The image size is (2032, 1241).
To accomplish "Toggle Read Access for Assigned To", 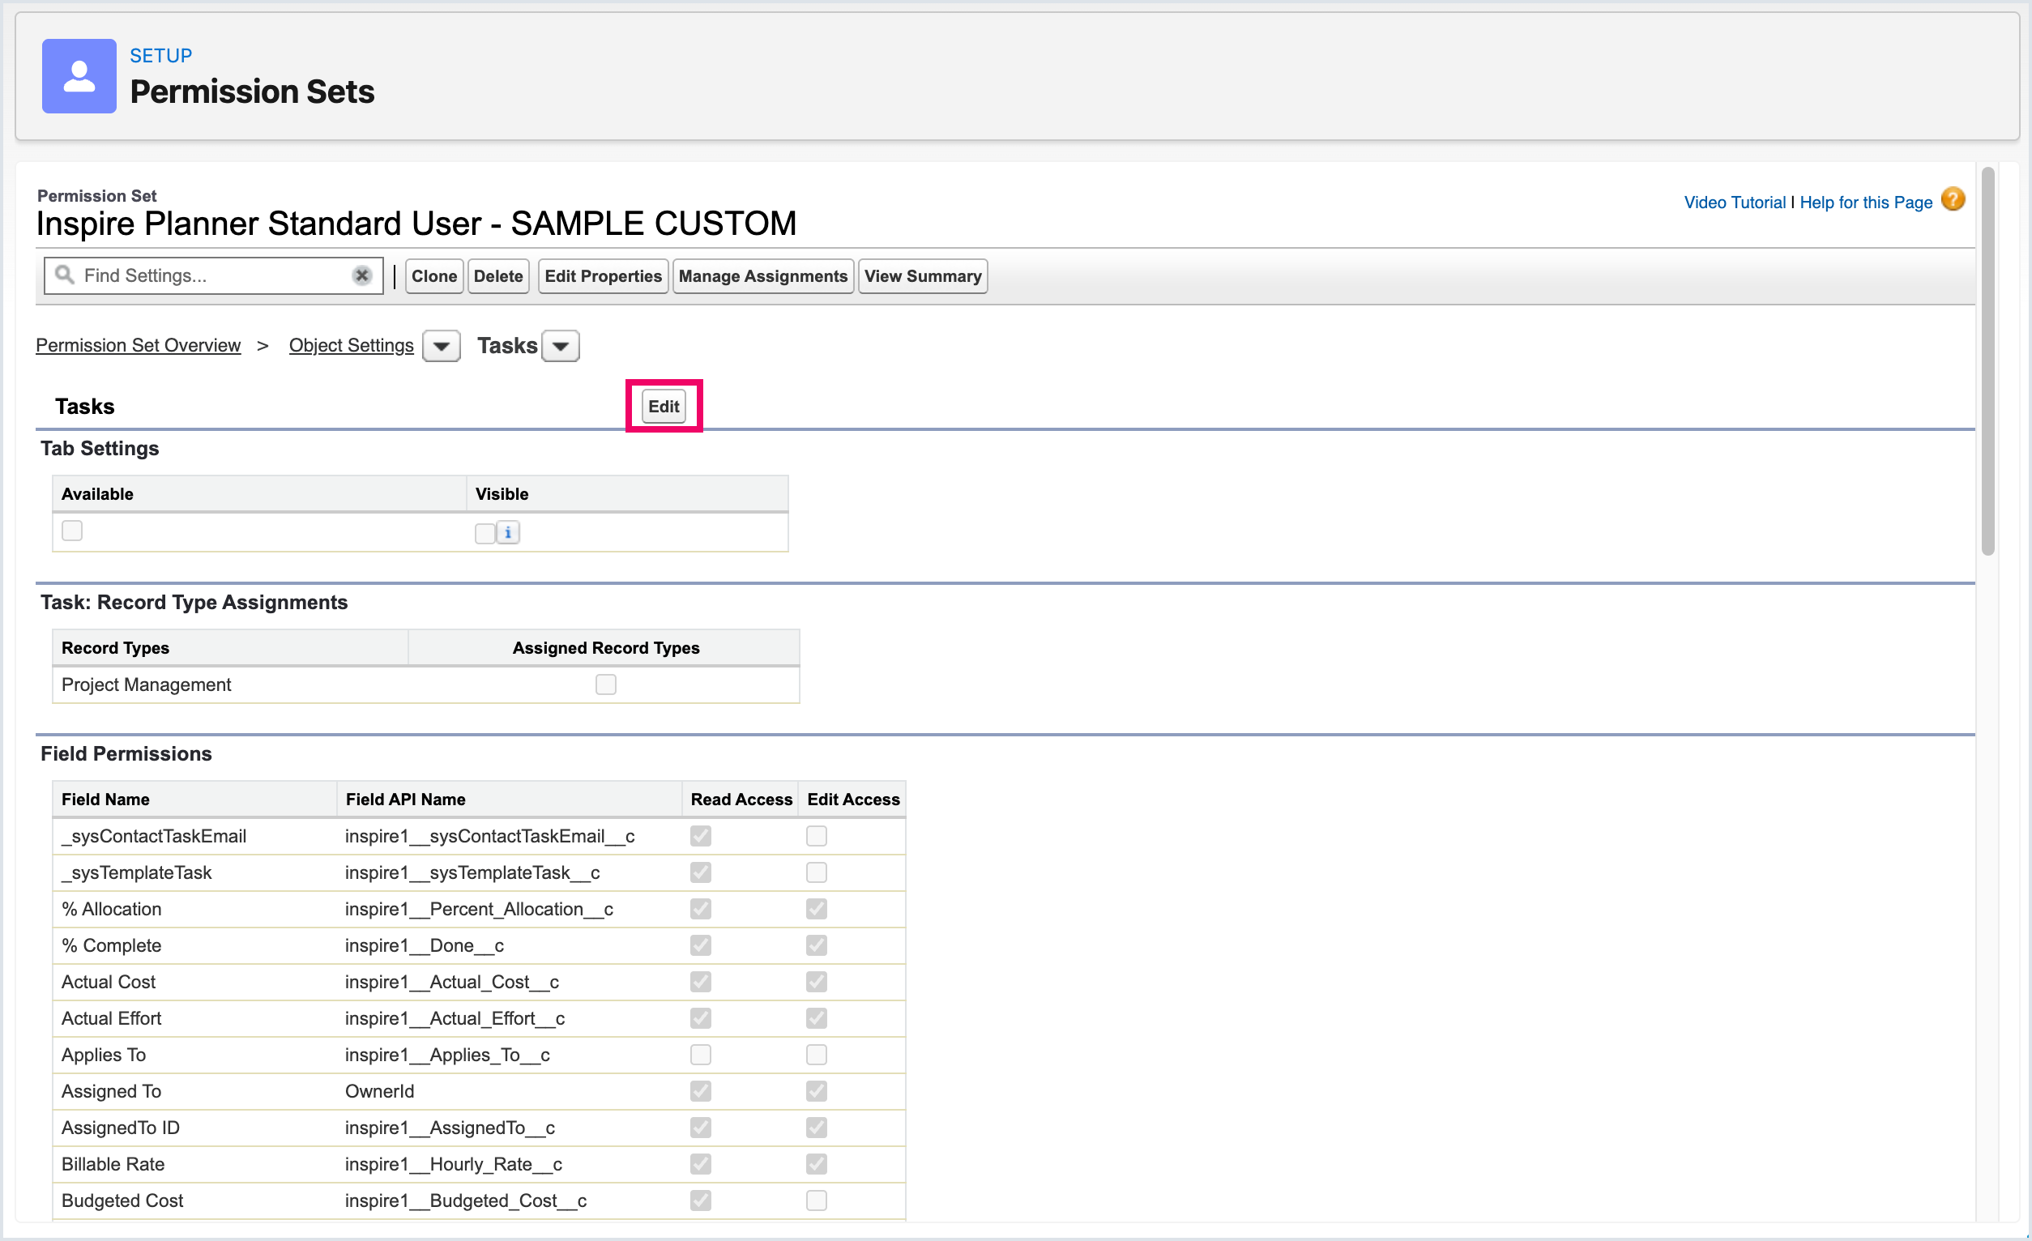I will (x=701, y=1092).
